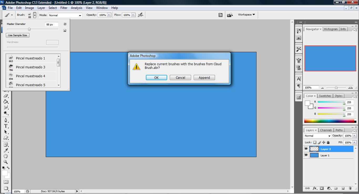Confirm replacing brushes with OK button
This screenshot has width=359, height=194.
(x=156, y=77)
